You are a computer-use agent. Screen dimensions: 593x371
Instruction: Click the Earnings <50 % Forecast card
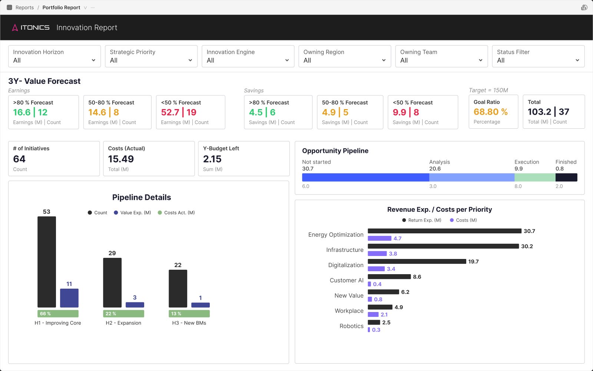tap(191, 112)
